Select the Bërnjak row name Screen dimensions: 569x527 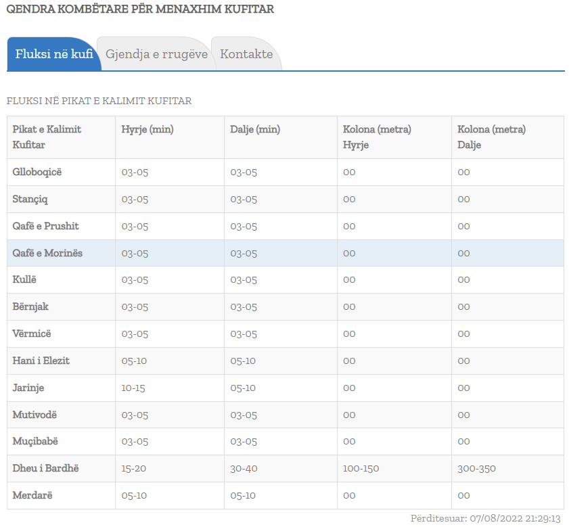(x=30, y=306)
